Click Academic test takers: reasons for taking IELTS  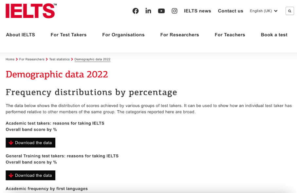(55, 123)
